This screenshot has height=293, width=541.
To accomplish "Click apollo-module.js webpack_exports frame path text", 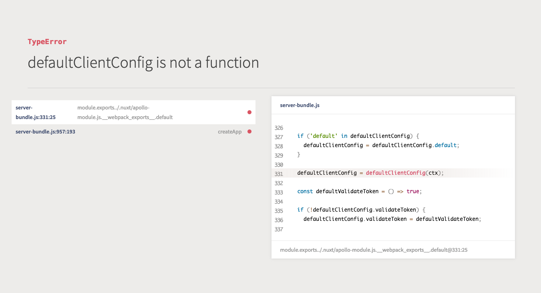I will click(x=125, y=112).
